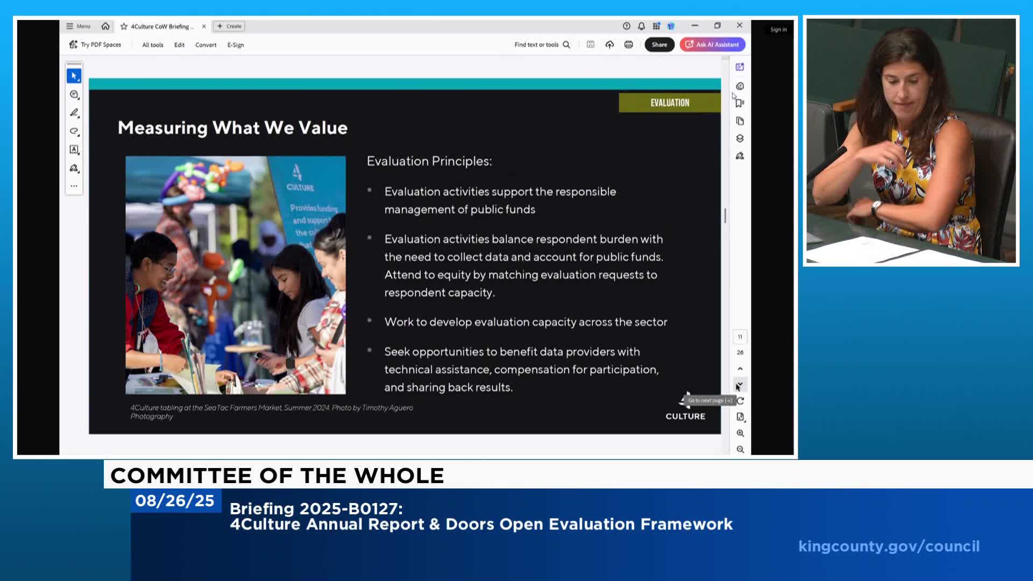Open the add comment tool
The image size is (1033, 581).
(x=74, y=95)
